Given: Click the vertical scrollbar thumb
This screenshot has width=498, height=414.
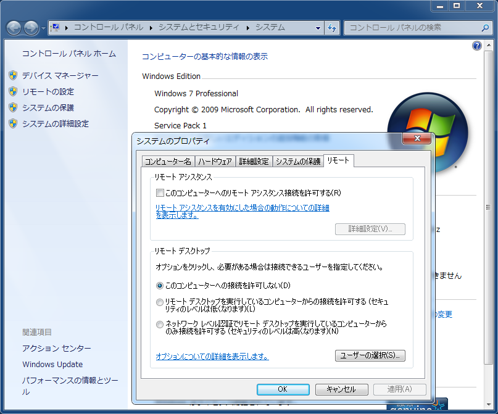Looking at the screenshot, I should click(488, 208).
